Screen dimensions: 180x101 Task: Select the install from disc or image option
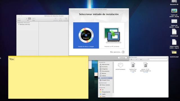86,35
